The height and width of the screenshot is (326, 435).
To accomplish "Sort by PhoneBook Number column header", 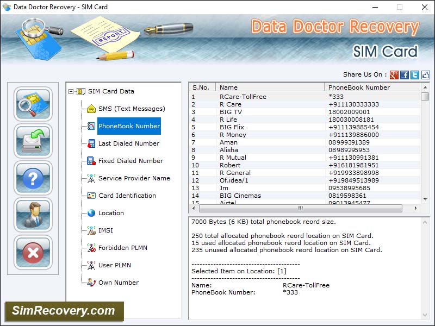I will click(x=372, y=87).
